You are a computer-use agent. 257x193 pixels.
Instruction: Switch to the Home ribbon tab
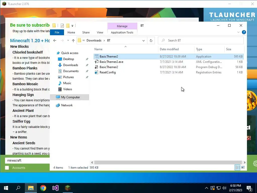[71, 32]
